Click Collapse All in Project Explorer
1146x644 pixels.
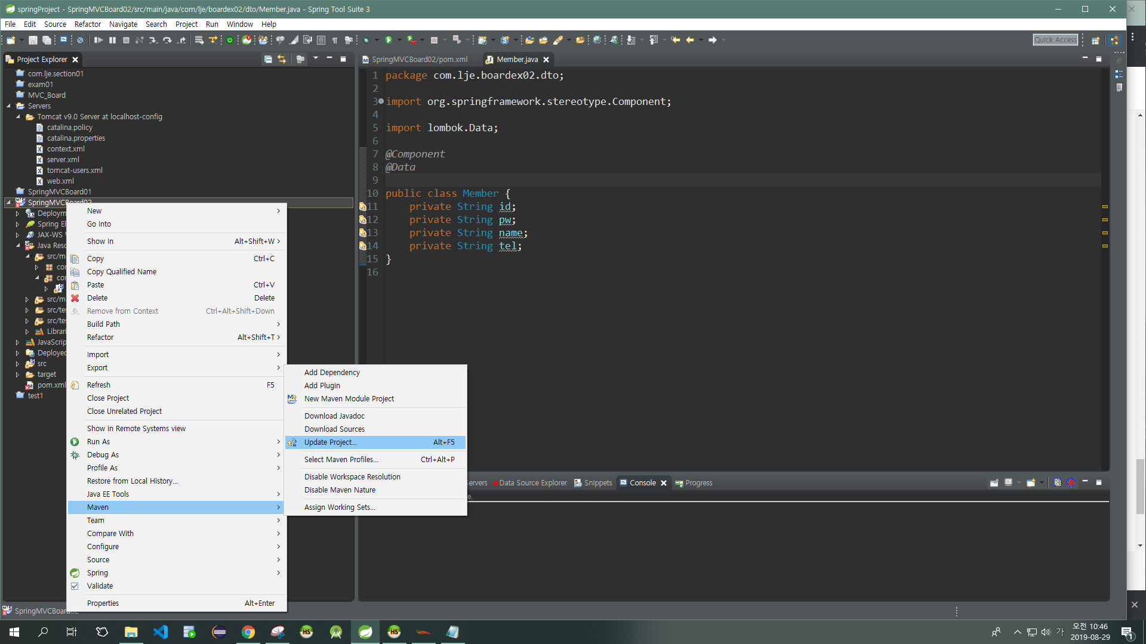268,59
